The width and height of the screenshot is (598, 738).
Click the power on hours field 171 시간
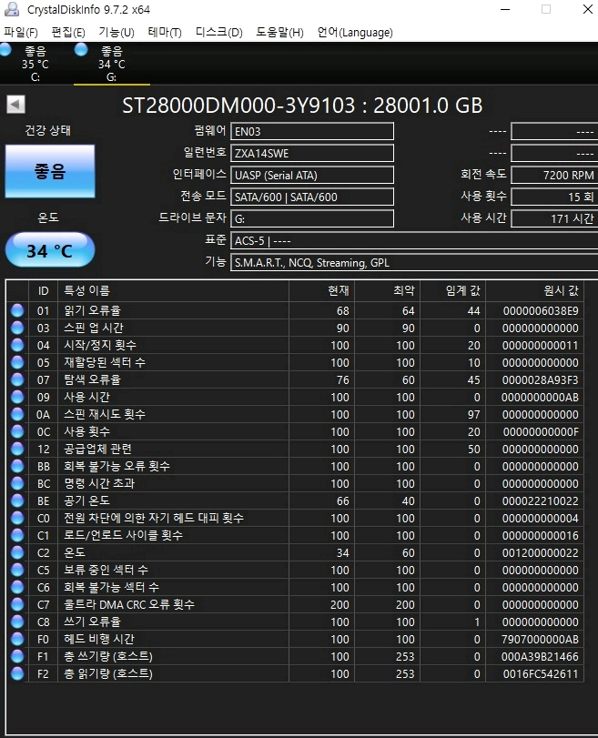[554, 218]
